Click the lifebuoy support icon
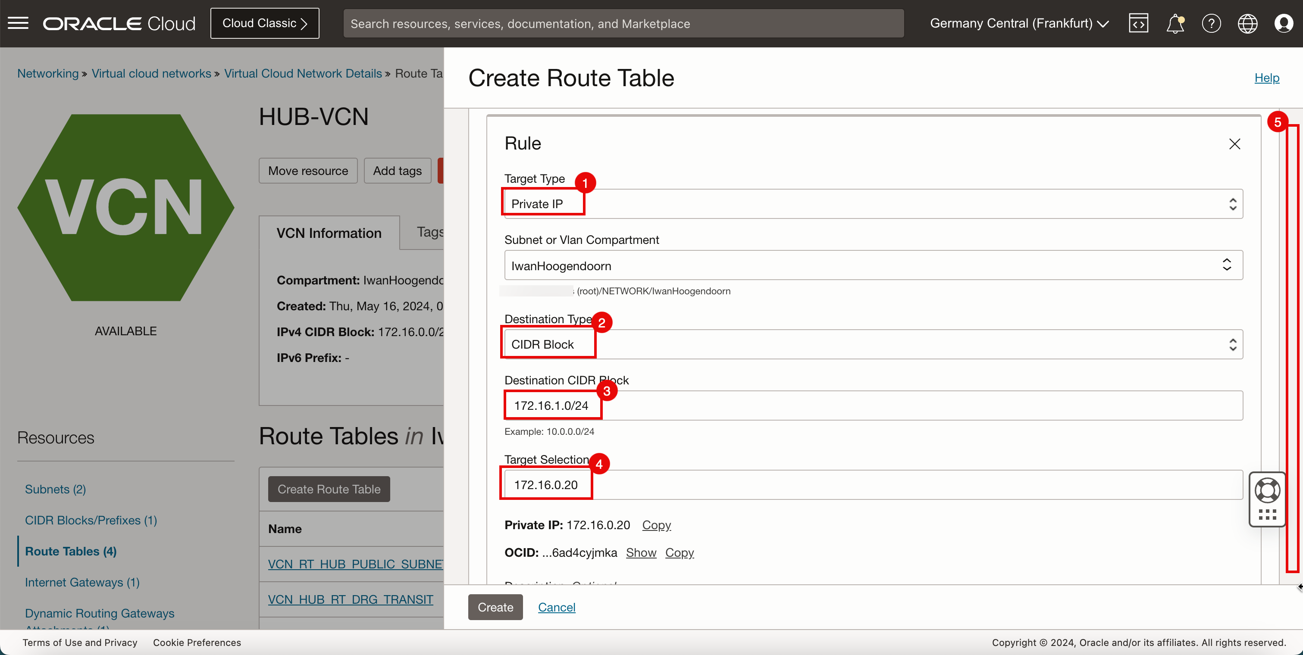Viewport: 1303px width, 655px height. coord(1267,490)
